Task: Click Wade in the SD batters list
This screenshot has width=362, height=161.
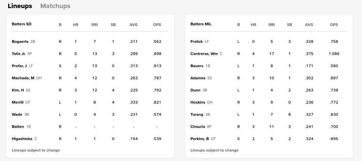Action: (17, 114)
